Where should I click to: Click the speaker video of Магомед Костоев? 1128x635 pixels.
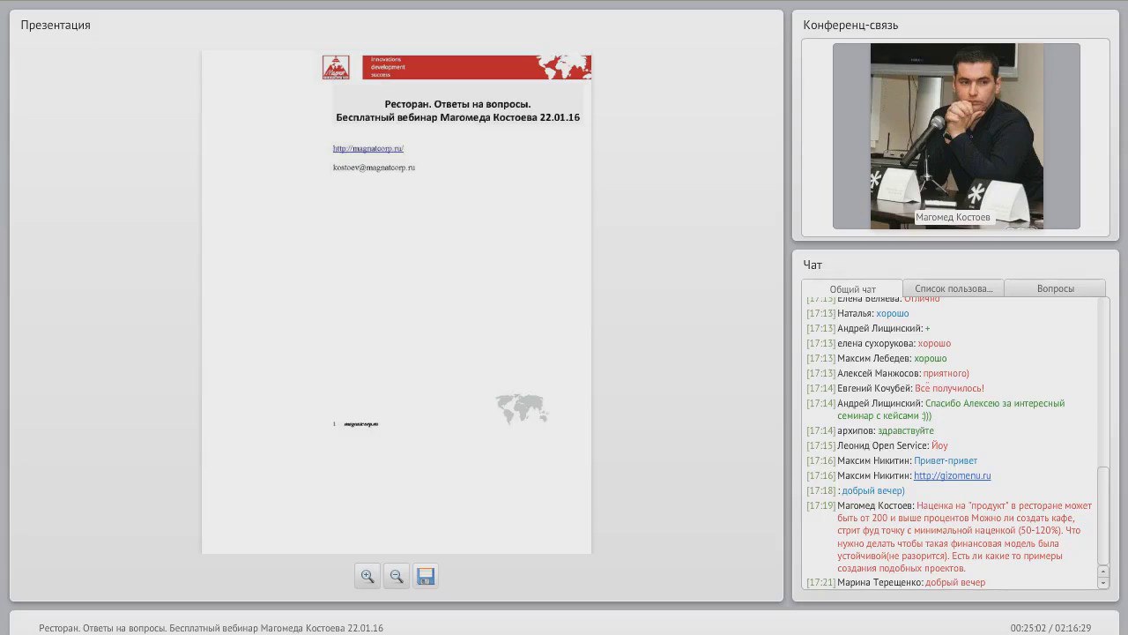tap(956, 136)
